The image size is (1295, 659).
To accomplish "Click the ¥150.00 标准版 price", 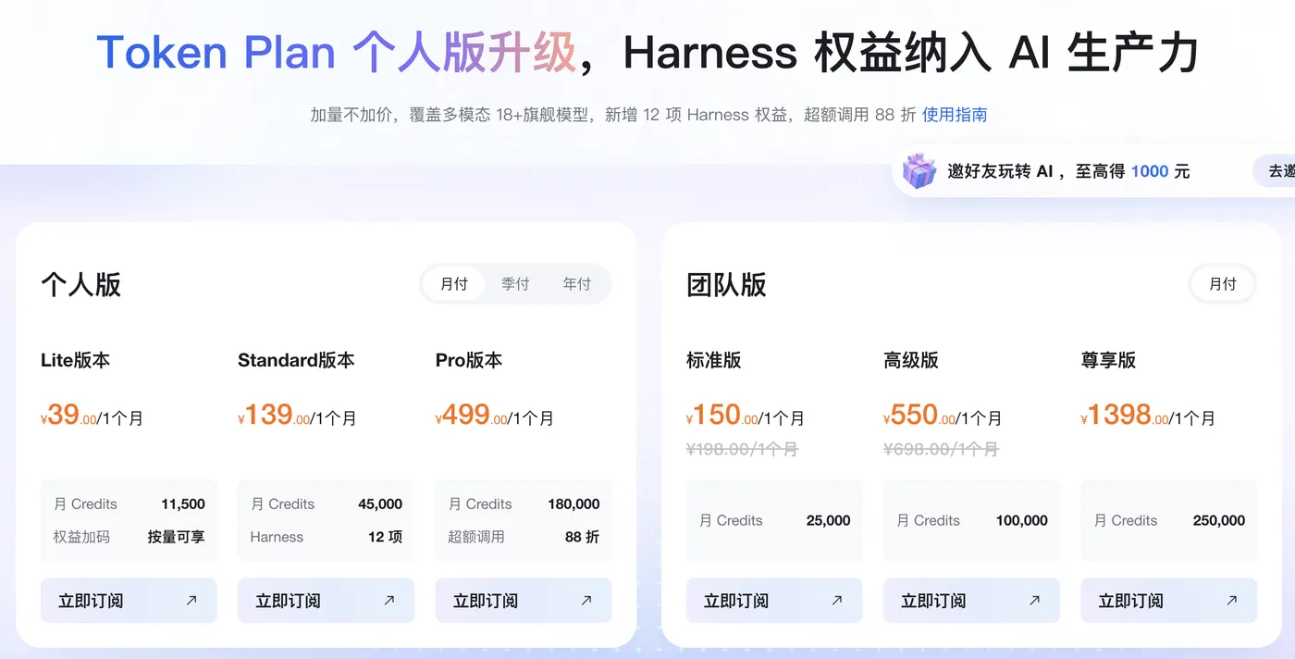I will coord(722,415).
